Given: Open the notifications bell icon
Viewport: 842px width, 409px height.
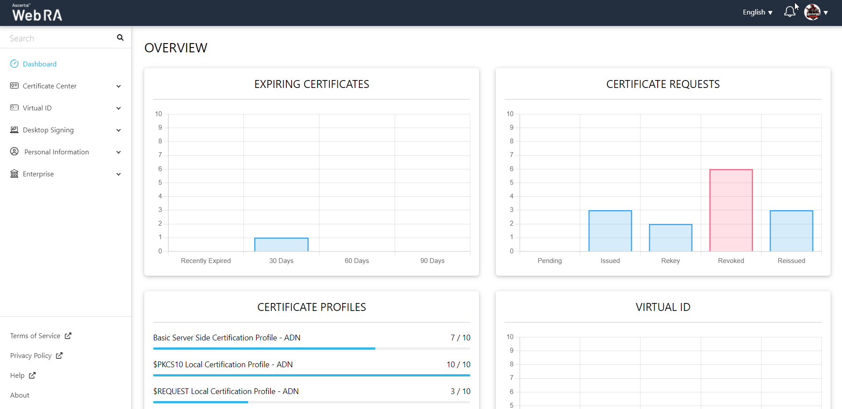Looking at the screenshot, I should pos(790,12).
